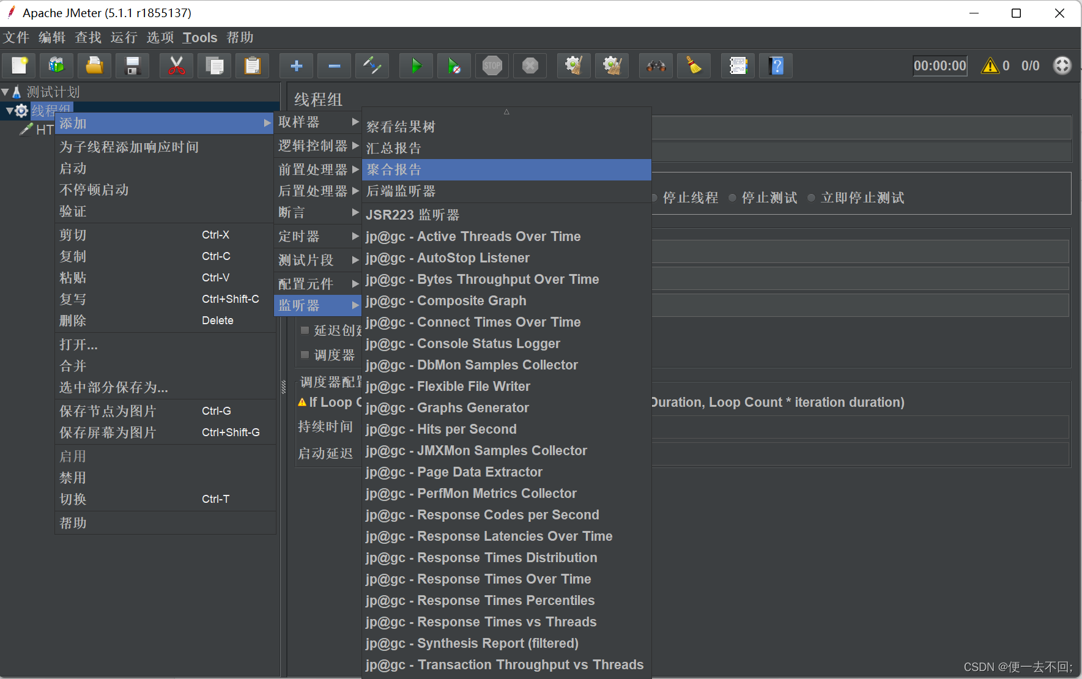Click the 00:00:00 elapsed time display
The width and height of the screenshot is (1082, 679).
pyautogui.click(x=940, y=65)
